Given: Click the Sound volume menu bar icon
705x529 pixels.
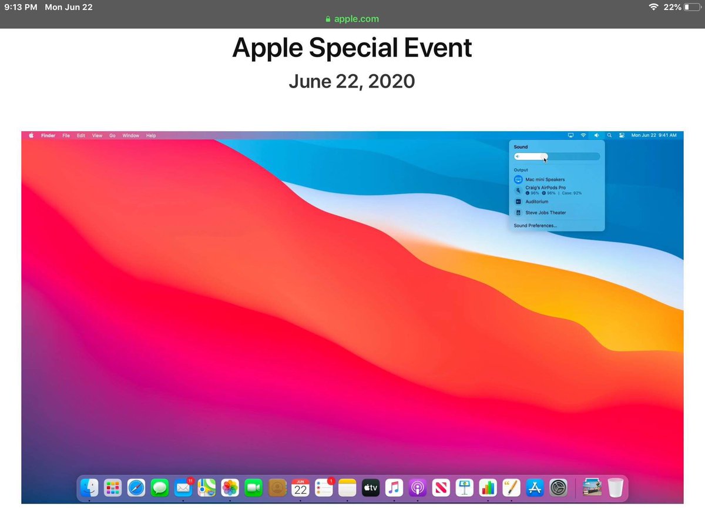Looking at the screenshot, I should tap(596, 135).
